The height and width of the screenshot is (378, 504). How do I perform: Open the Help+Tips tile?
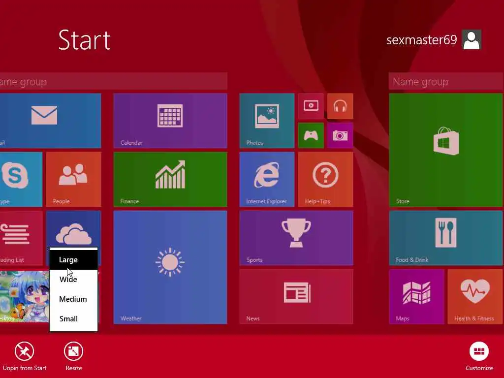click(326, 179)
